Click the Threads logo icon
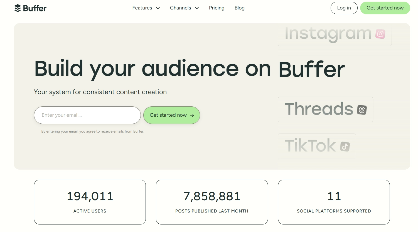 362,110
